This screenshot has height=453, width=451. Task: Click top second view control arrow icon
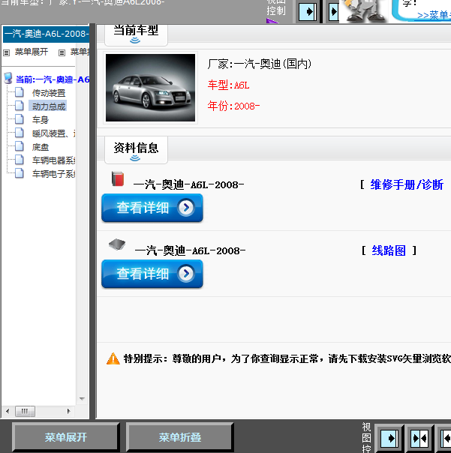[x=334, y=12]
